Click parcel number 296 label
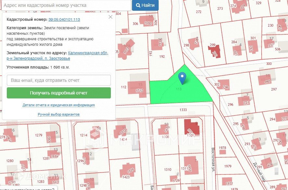 [x=230, y=105]
